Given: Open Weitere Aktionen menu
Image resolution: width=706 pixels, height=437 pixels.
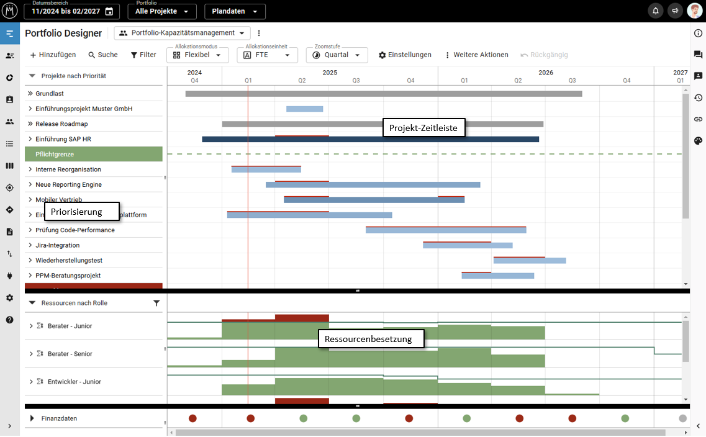Looking at the screenshot, I should [x=476, y=55].
